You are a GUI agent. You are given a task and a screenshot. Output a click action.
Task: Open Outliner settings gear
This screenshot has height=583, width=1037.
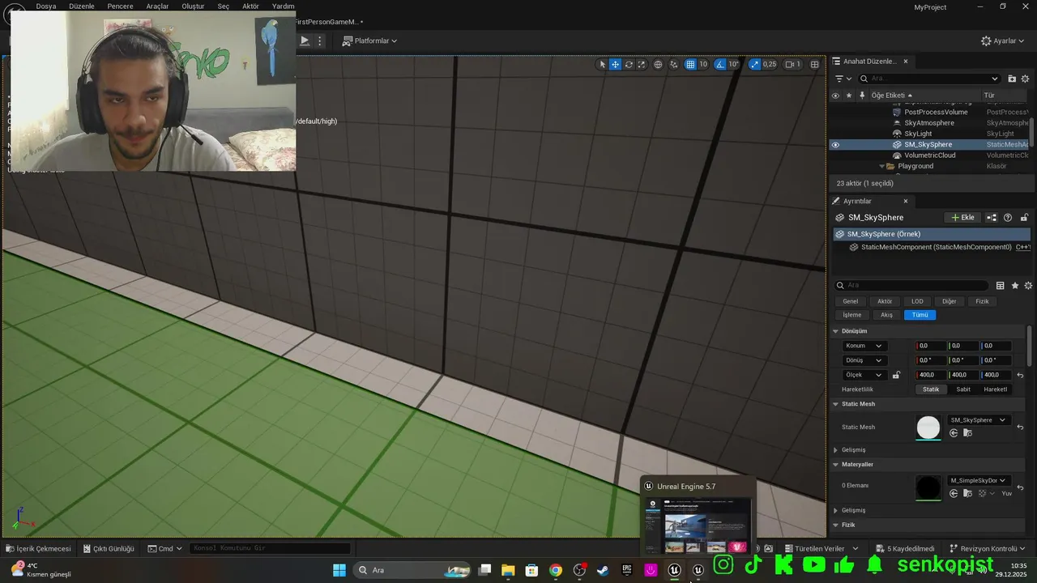pos(1026,79)
